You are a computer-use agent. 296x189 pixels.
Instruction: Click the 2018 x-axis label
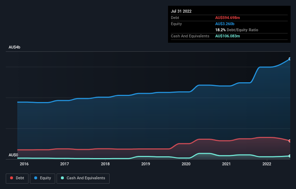pos(105,164)
